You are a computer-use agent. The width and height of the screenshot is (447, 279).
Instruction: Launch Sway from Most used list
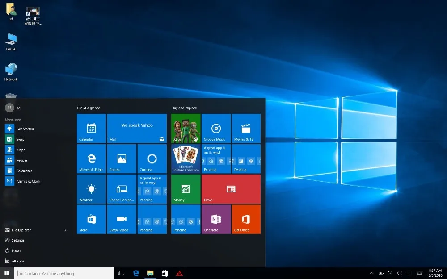click(36, 139)
